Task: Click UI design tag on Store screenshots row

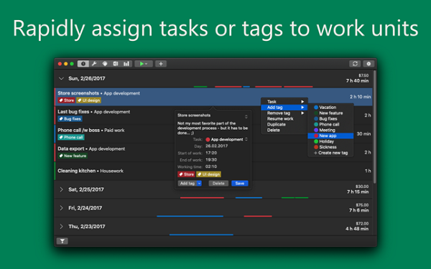Action: pyautogui.click(x=89, y=100)
